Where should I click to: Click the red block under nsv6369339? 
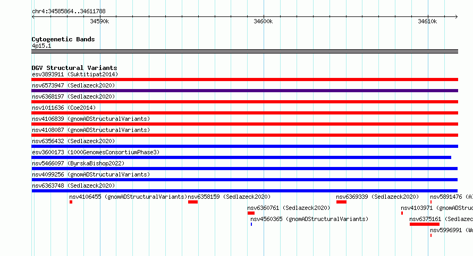click(342, 202)
